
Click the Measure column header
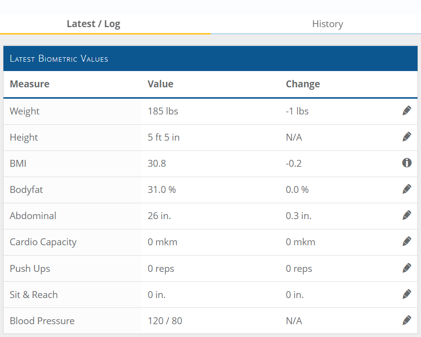point(30,84)
